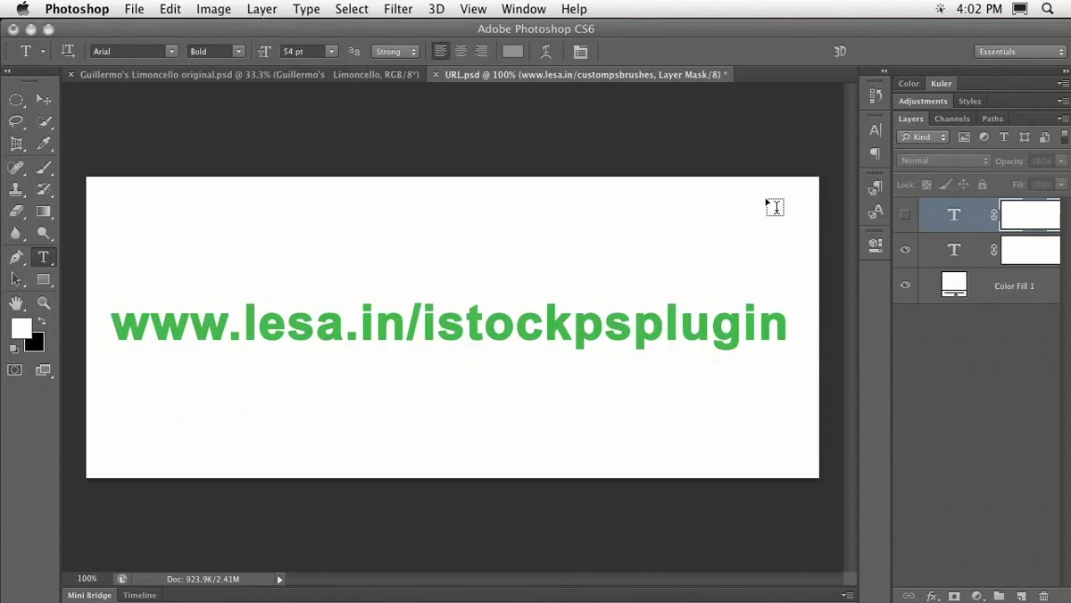Image resolution: width=1071 pixels, height=603 pixels.
Task: Left align text
Action: (x=441, y=52)
